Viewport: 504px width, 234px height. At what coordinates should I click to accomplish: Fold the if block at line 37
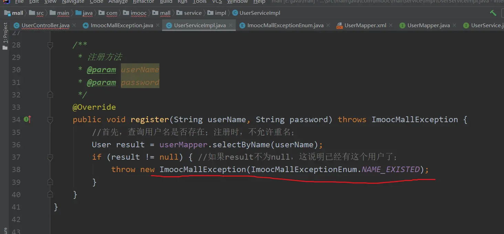tap(50, 157)
